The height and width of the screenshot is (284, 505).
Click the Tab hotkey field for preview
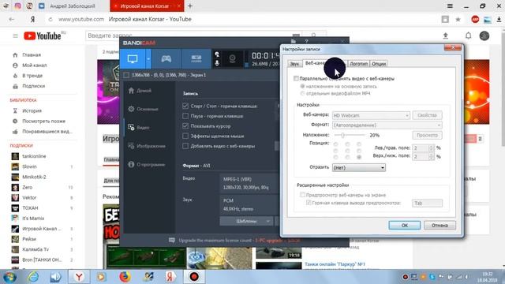[427, 203]
